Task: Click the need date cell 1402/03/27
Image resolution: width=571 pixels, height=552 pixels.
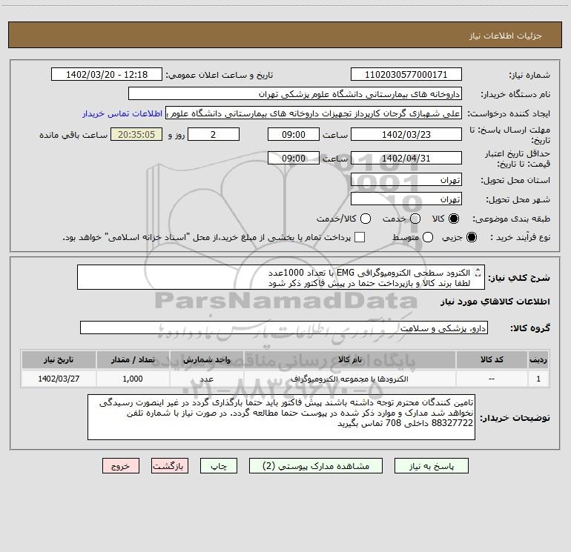Action: coord(59,379)
